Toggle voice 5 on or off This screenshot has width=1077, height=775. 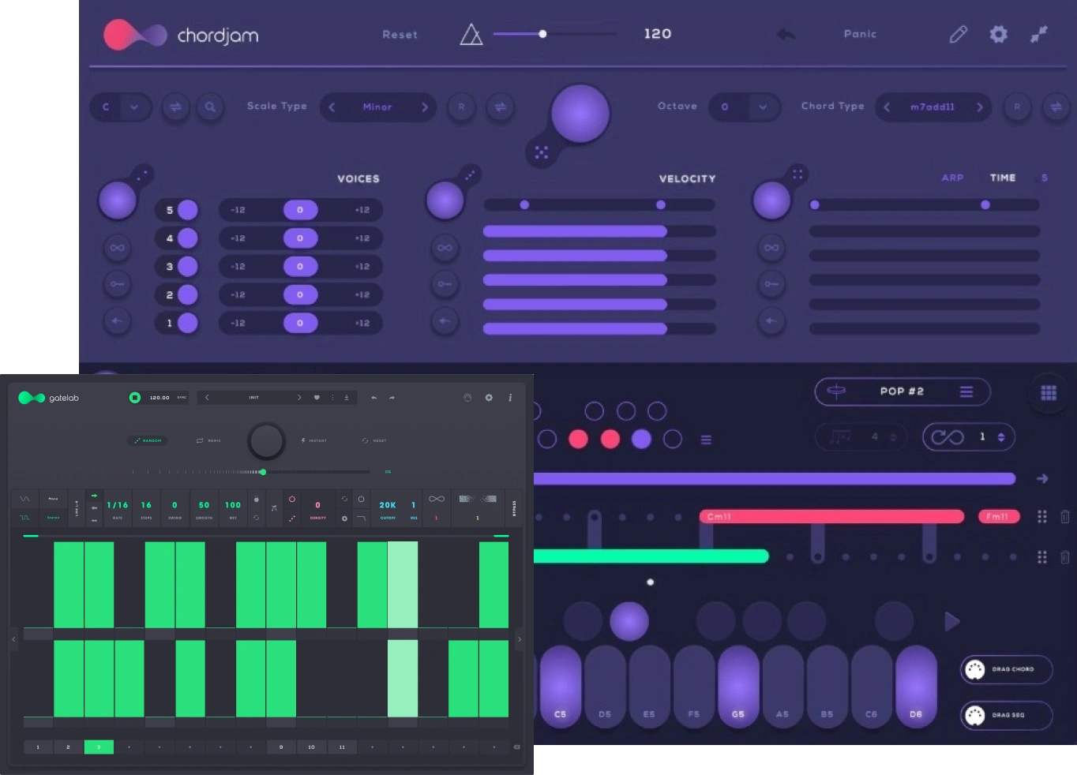(187, 210)
